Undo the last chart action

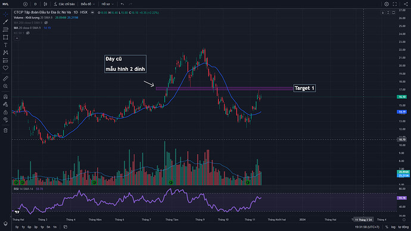123,4
